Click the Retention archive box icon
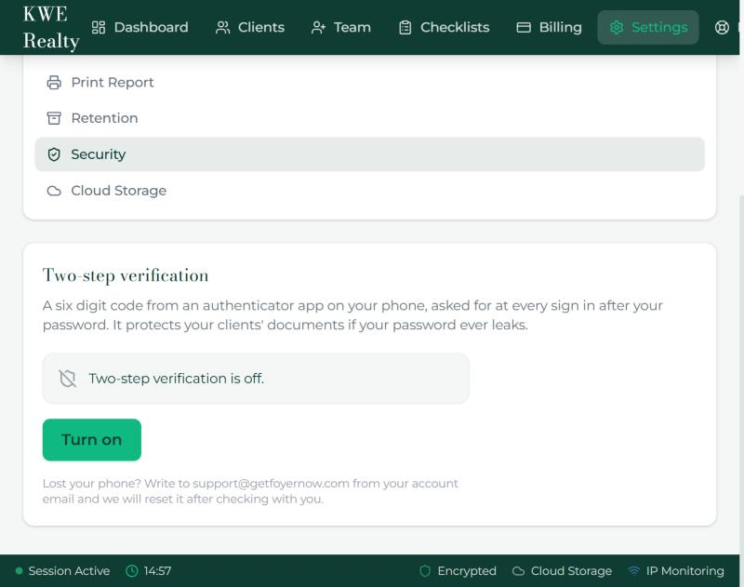This screenshot has width=744, height=587. (x=54, y=118)
